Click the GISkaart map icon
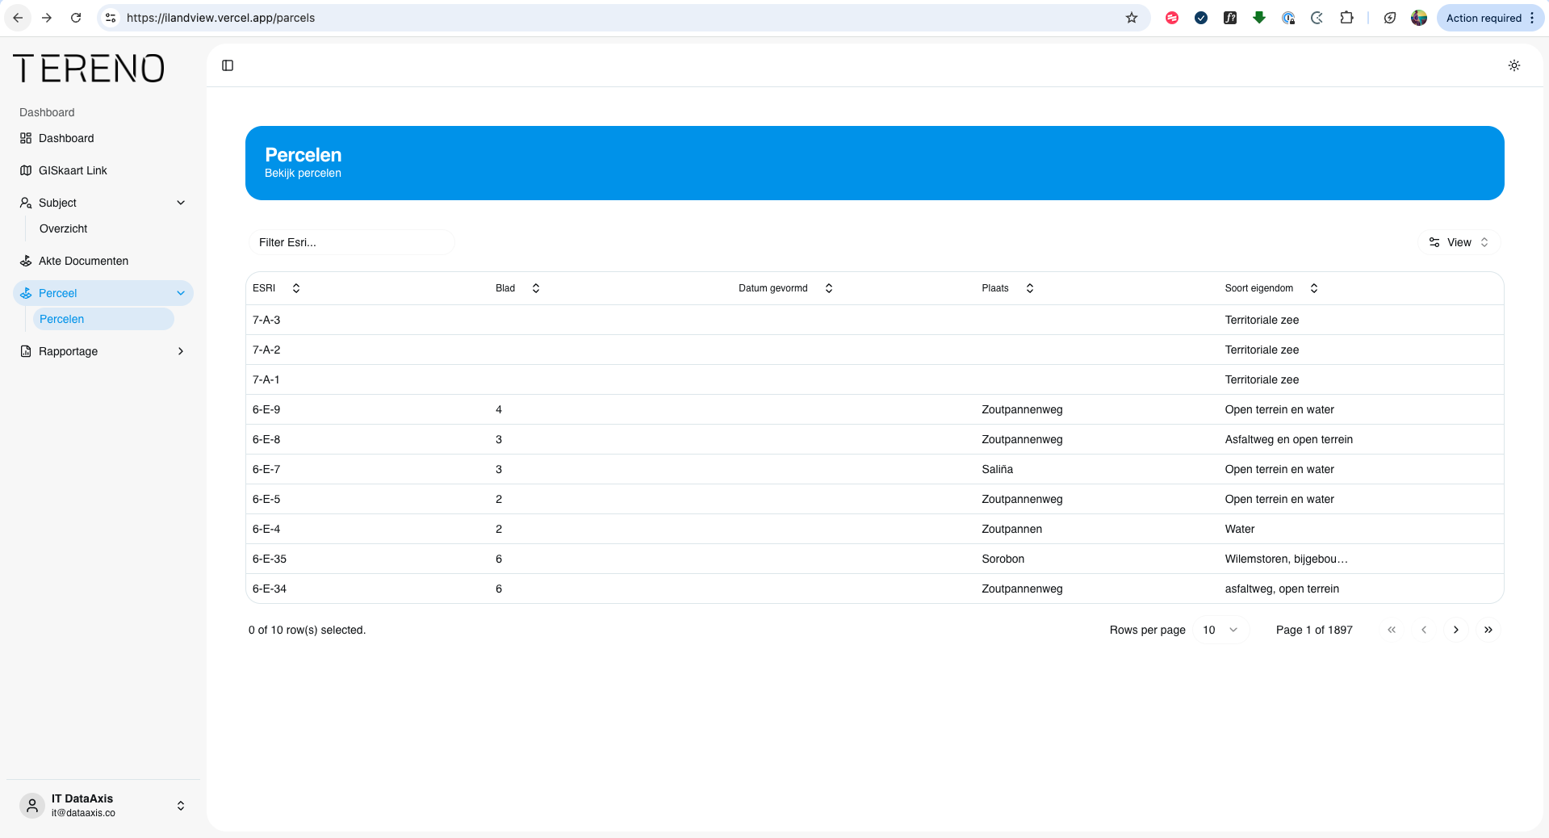Viewport: 1549px width, 838px height. (x=26, y=170)
